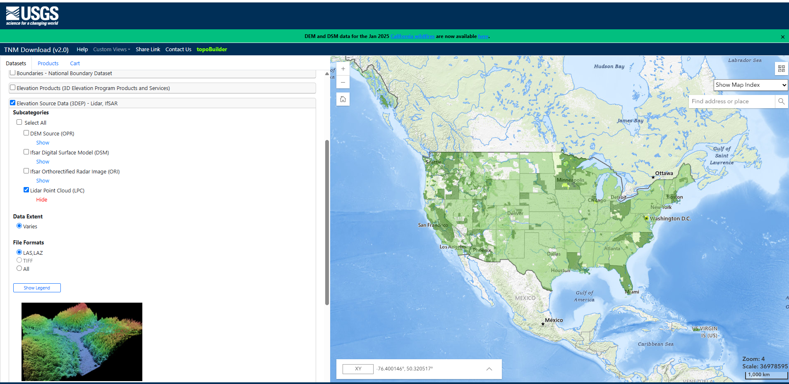Expand the Custom Views menu
Screen dimensions: 789x384
[x=111, y=50]
